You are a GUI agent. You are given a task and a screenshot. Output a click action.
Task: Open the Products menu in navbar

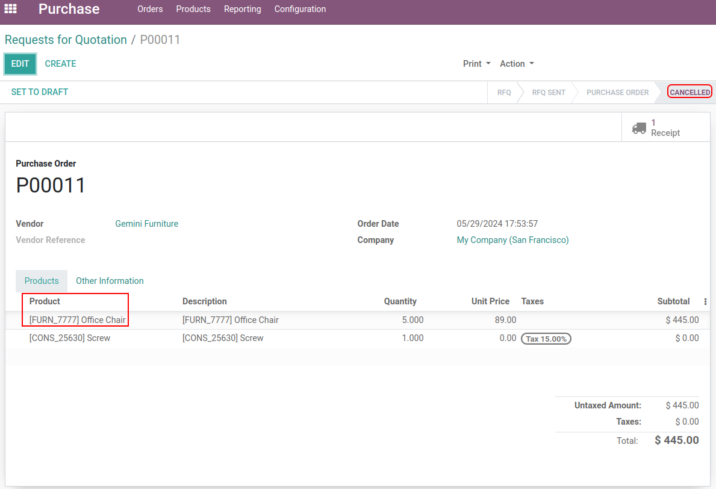(193, 9)
